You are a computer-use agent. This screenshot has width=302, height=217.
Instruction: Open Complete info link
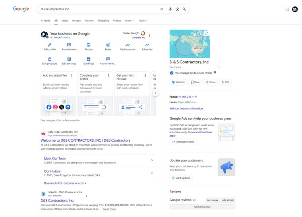138,38
